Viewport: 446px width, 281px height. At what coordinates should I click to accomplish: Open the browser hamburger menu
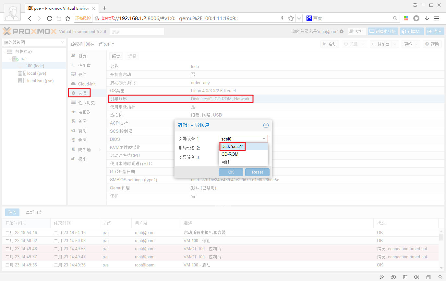click(x=437, y=18)
